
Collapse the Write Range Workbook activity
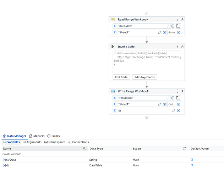click(x=182, y=91)
